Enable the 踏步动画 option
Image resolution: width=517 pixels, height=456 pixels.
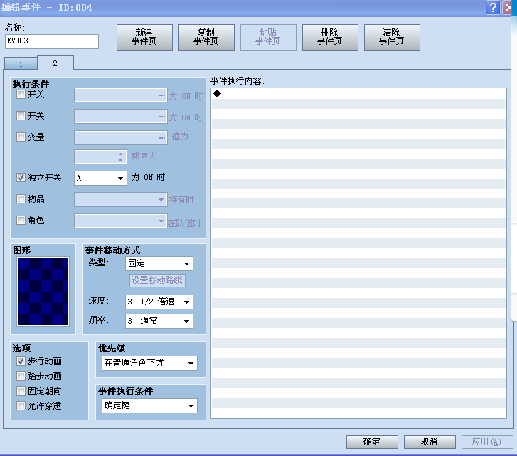click(21, 376)
